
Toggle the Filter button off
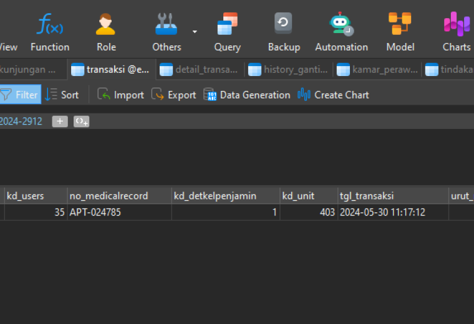[20, 95]
